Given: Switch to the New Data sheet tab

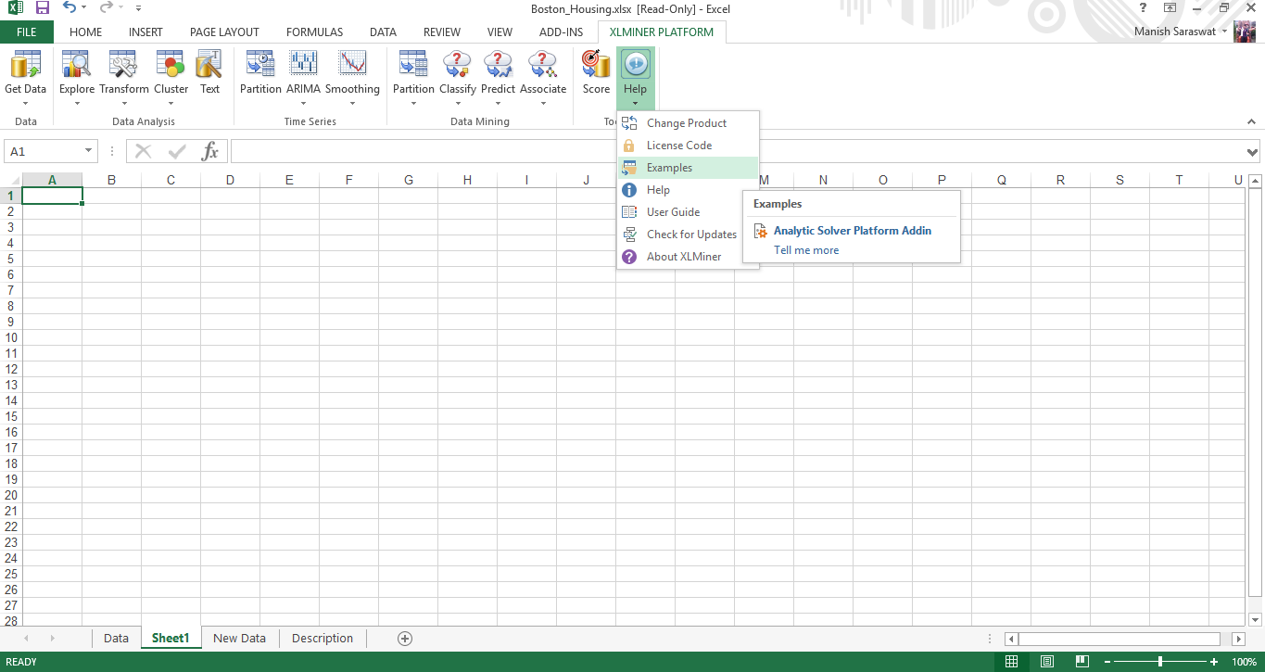Looking at the screenshot, I should [x=239, y=638].
